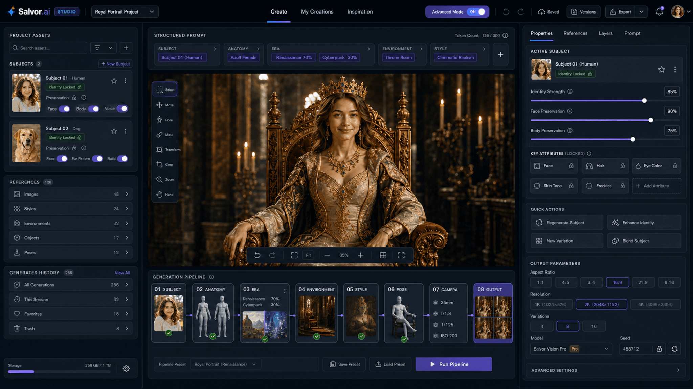
Task: Select the Crop tool
Action: click(x=165, y=164)
